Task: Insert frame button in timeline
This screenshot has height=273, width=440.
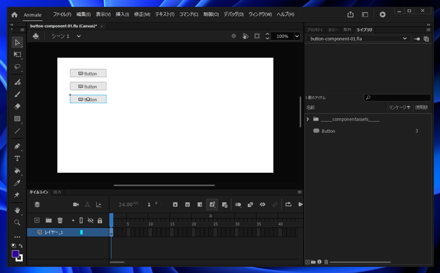Action: tap(200, 205)
